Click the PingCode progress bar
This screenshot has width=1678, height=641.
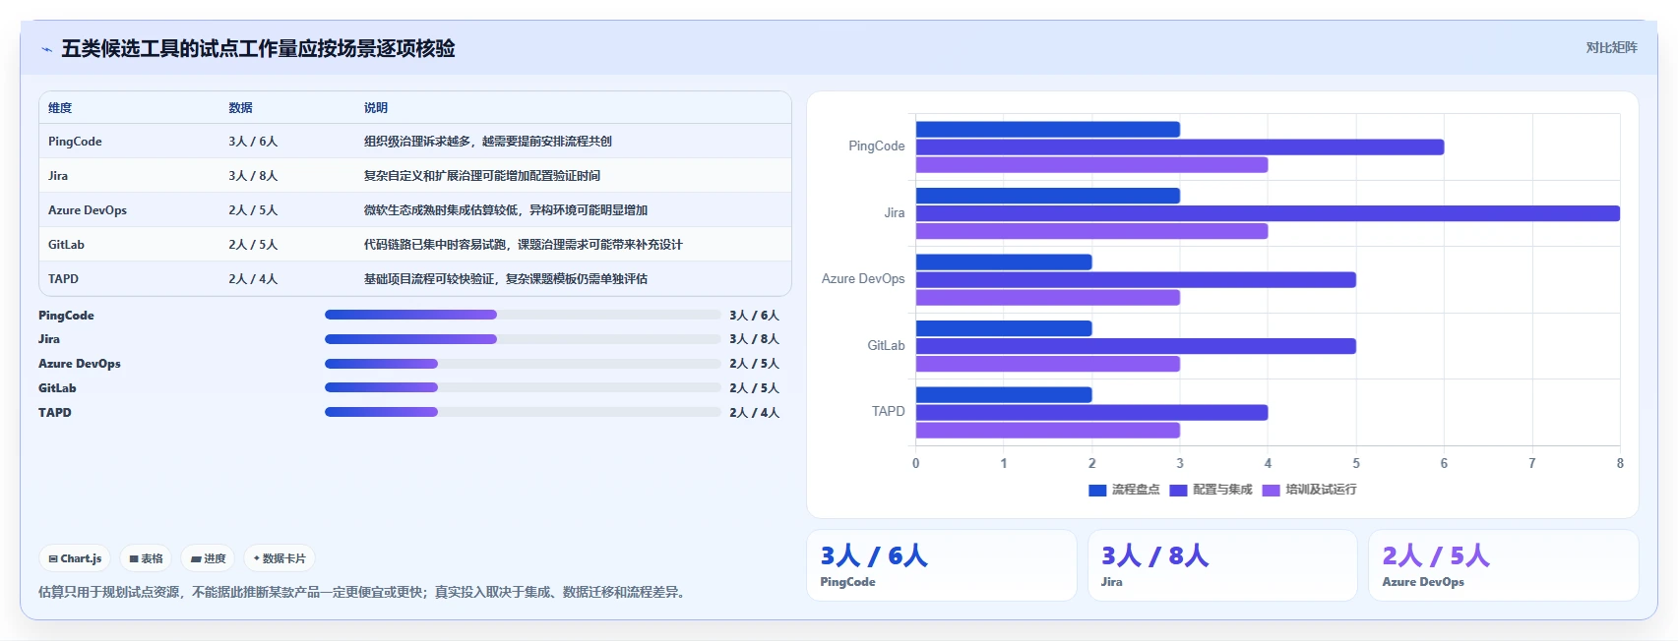523,315
